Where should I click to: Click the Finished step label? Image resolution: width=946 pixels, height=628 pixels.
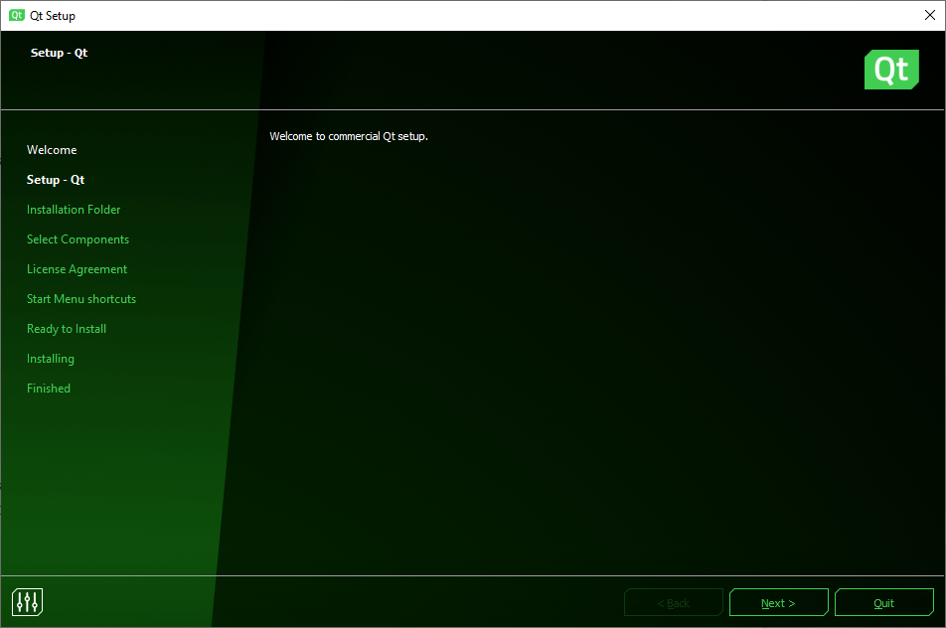[49, 389]
